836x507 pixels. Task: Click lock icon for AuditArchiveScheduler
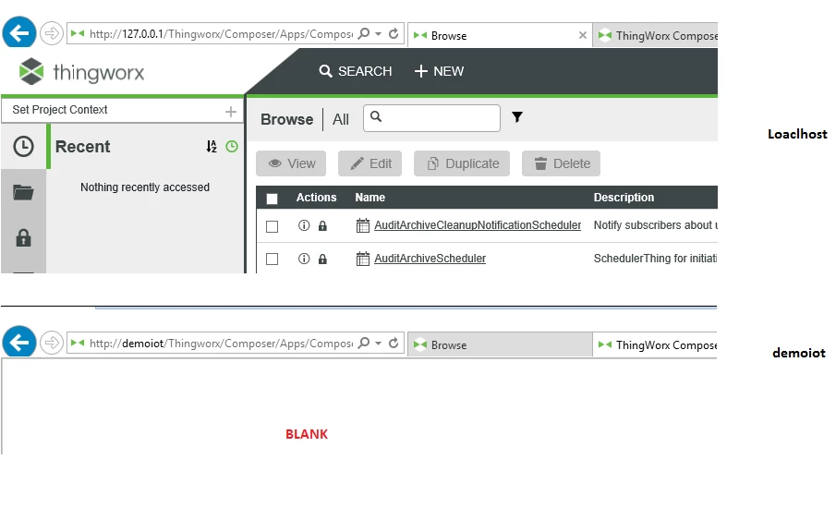point(322,260)
